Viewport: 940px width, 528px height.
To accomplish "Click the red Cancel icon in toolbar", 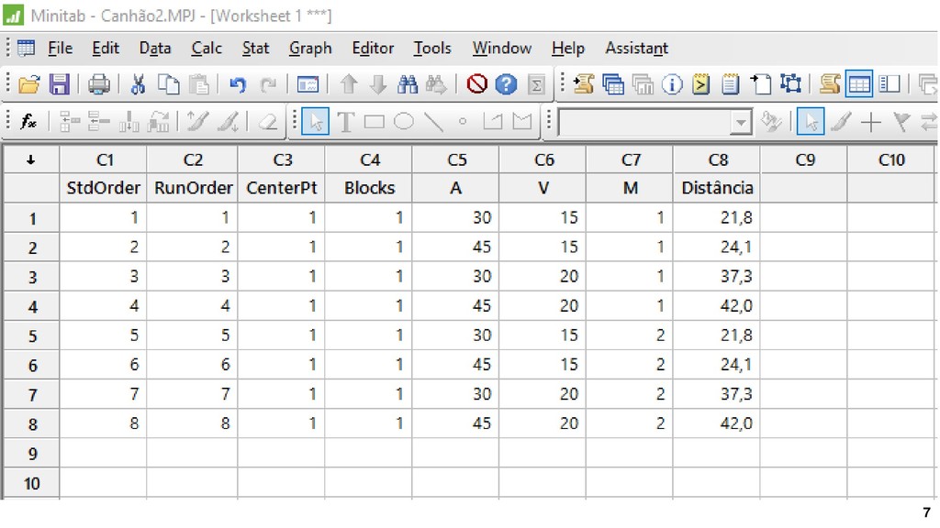I will (476, 84).
